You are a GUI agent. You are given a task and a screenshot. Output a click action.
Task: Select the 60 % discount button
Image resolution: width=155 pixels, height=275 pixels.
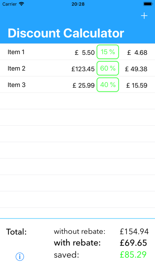coord(108,68)
